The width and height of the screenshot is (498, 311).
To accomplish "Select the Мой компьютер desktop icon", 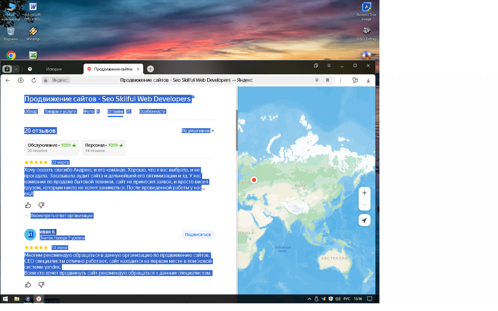I will pos(11,12).
